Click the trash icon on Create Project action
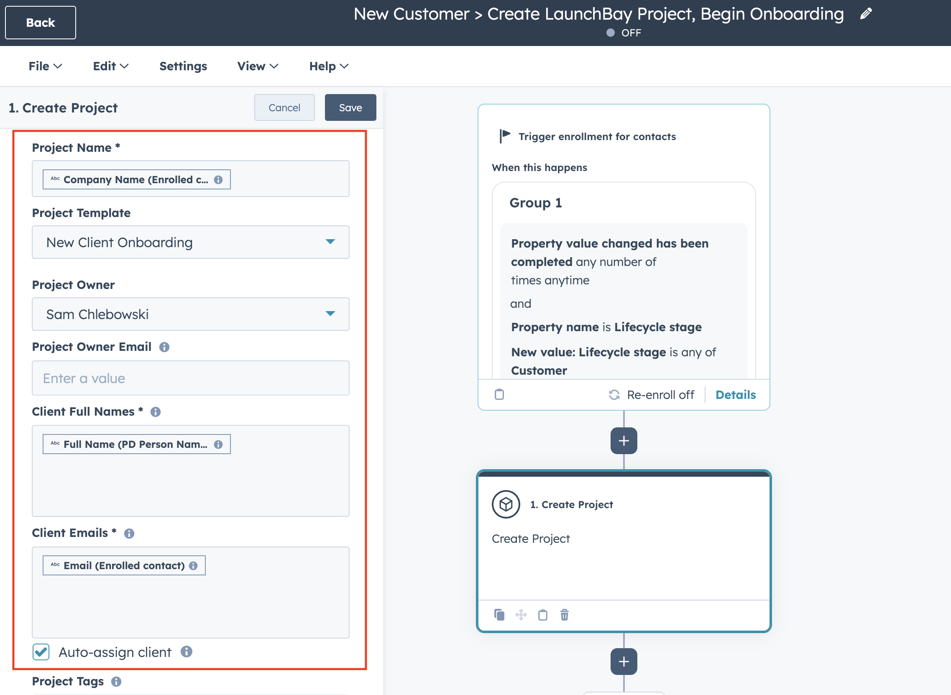 [565, 615]
